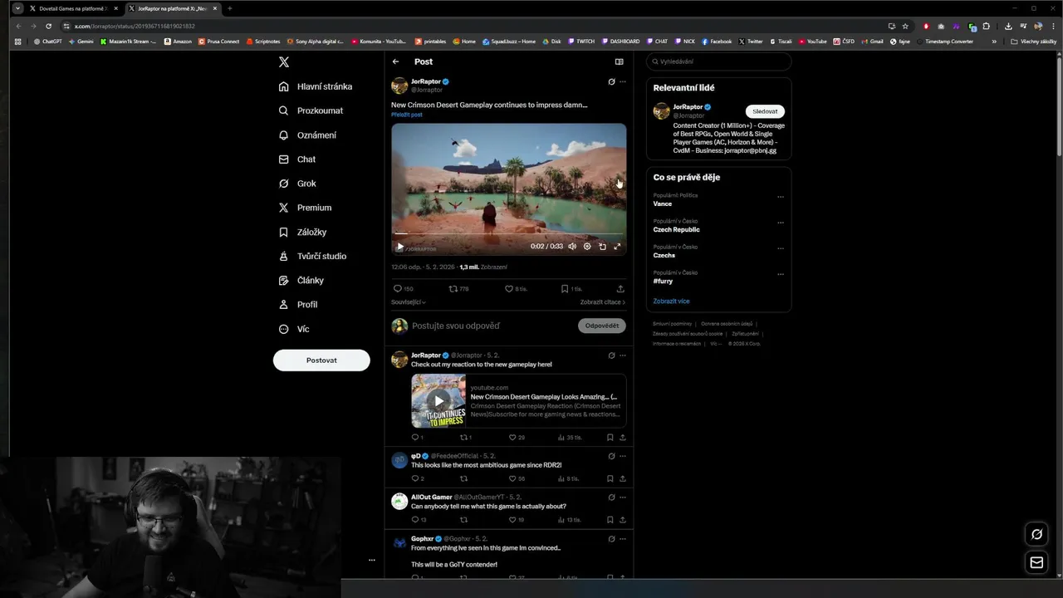The image size is (1063, 598).
Task: Go back using Post back arrow
Action: [395, 61]
